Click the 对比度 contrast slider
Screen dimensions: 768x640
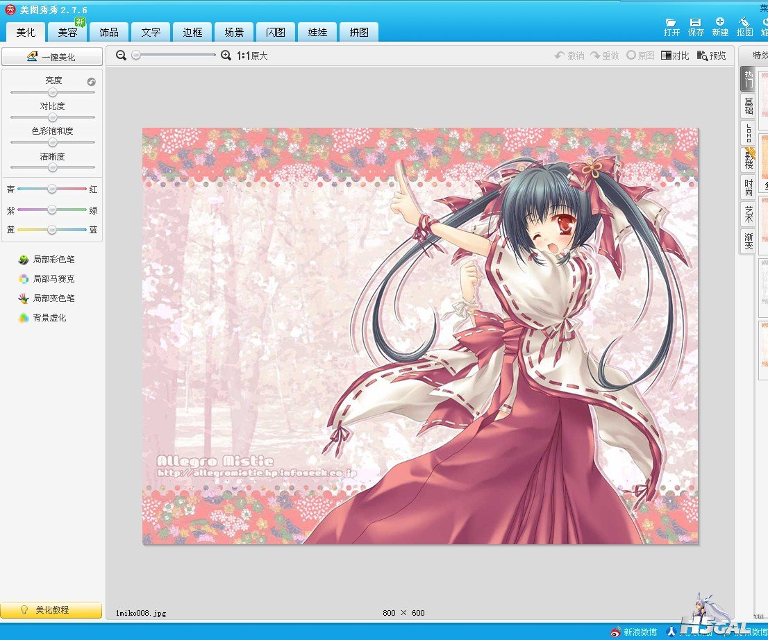coord(52,117)
